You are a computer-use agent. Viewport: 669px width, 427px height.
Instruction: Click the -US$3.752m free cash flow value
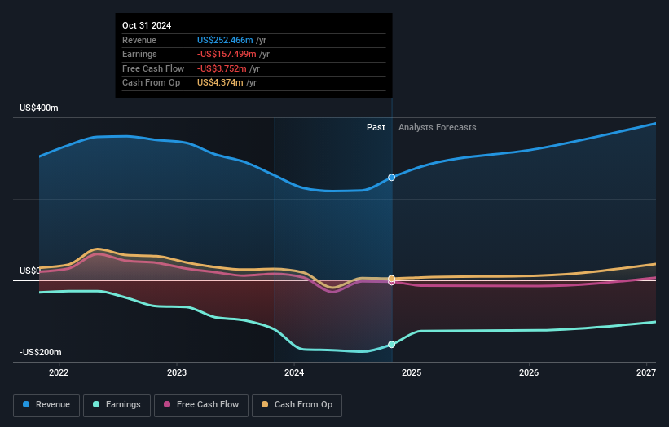(222, 68)
